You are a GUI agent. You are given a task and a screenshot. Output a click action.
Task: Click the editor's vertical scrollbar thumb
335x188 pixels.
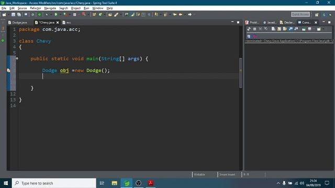241,73
